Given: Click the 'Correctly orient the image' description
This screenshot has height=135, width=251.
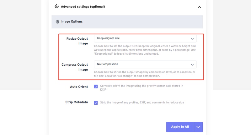Looking at the screenshot, I should (x=142, y=88).
